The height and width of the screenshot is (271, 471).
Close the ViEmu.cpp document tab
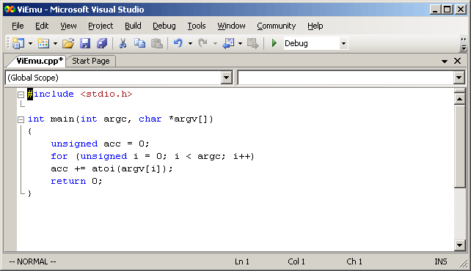(457, 61)
